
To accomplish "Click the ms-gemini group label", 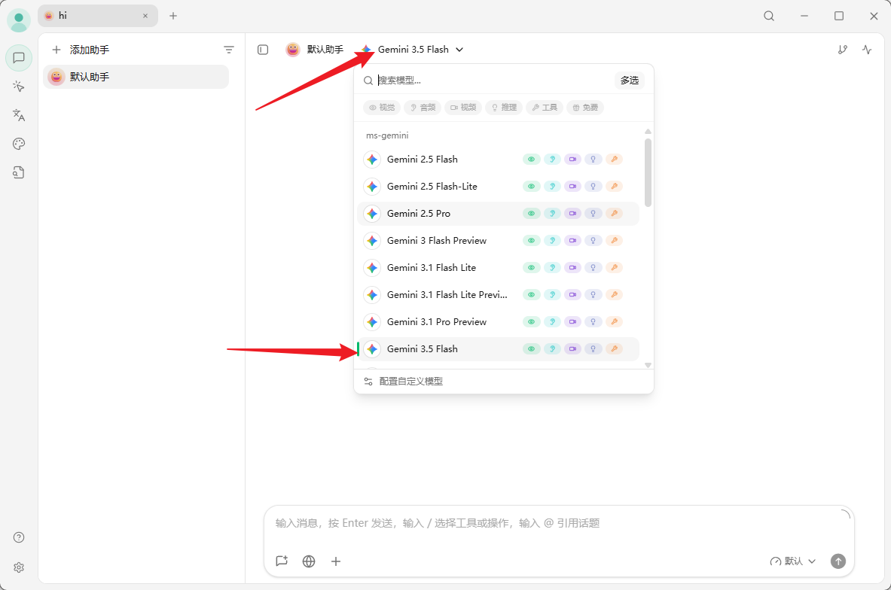I will click(x=387, y=135).
